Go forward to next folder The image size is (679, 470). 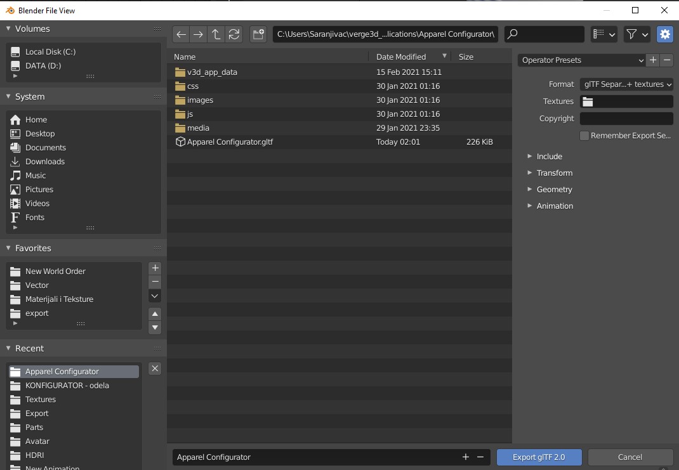199,34
